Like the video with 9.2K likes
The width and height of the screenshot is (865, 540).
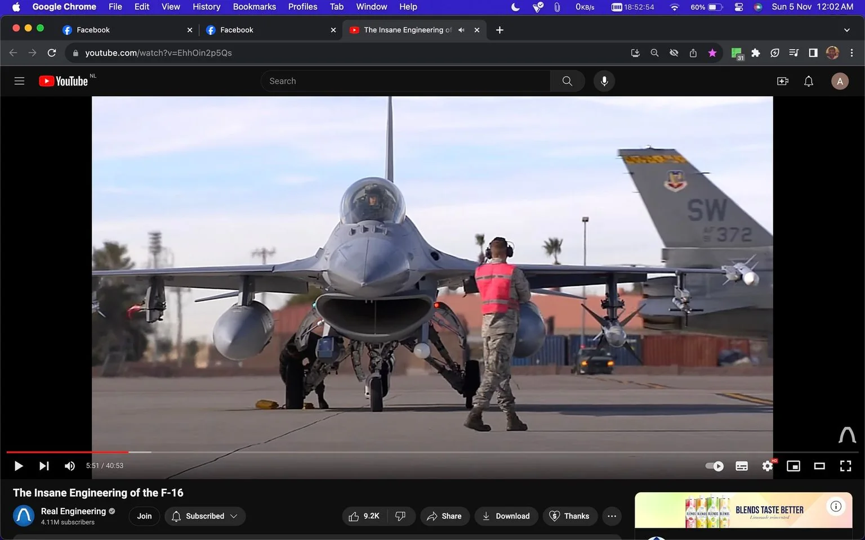tap(364, 516)
